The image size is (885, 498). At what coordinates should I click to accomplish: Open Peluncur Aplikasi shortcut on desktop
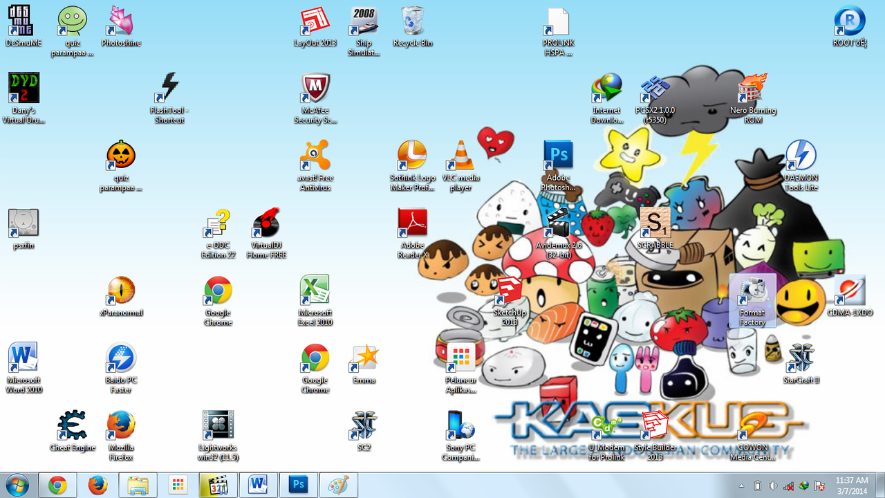461,368
